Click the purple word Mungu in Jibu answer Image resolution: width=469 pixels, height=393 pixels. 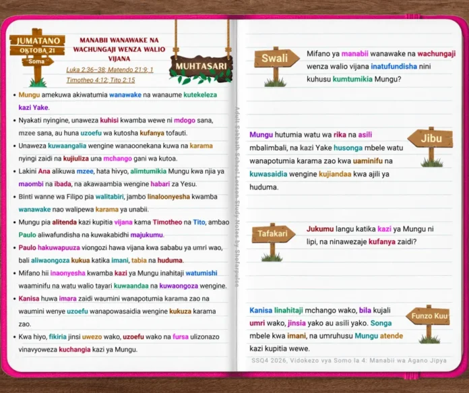click(x=261, y=135)
